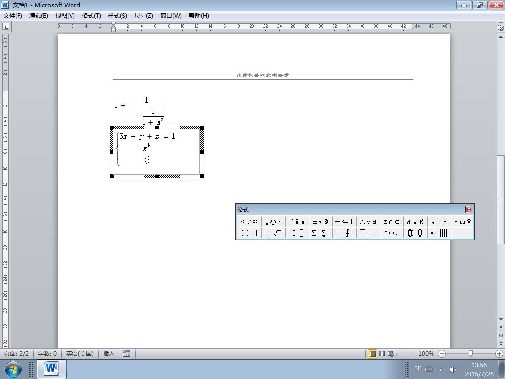Click the page header text
505x379 pixels.
pyautogui.click(x=262, y=75)
